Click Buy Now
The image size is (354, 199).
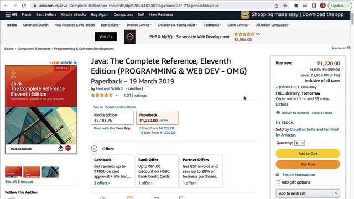(x=308, y=164)
